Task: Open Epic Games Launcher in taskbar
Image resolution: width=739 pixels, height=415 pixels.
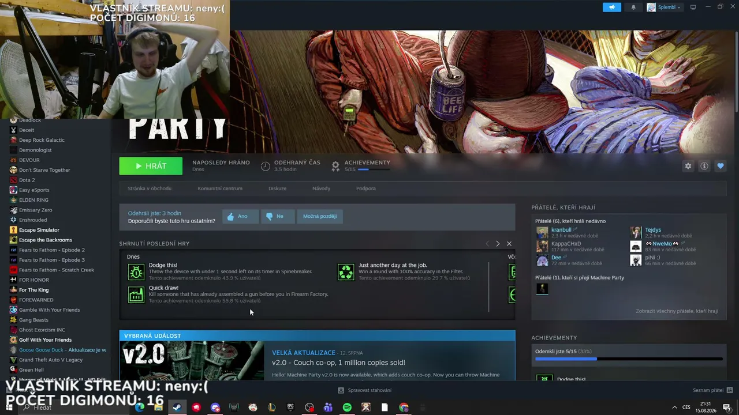Action: pyautogui.click(x=290, y=408)
